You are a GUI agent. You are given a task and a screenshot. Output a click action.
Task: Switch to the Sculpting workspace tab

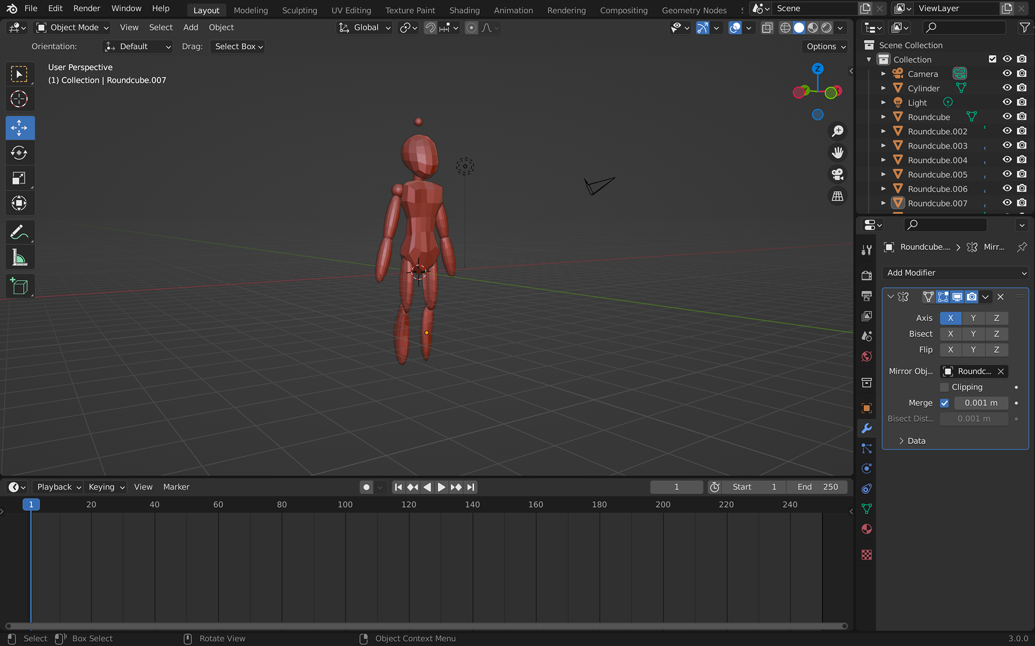[x=299, y=10]
